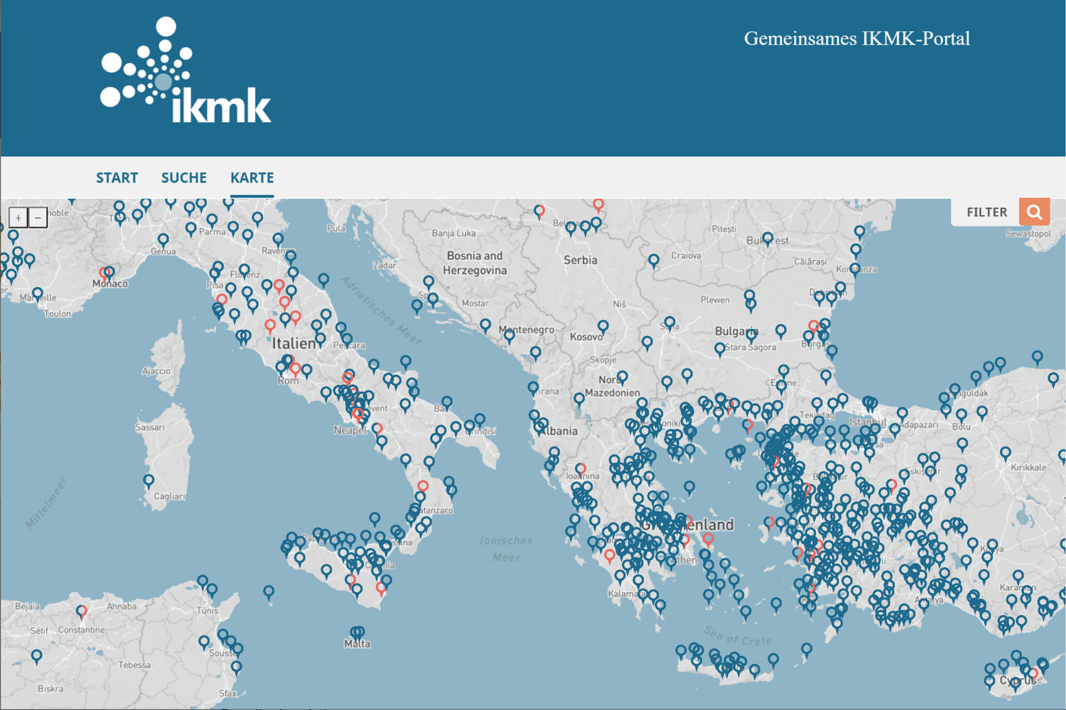
Task: Click the red pin near Constantine
Action: [82, 611]
